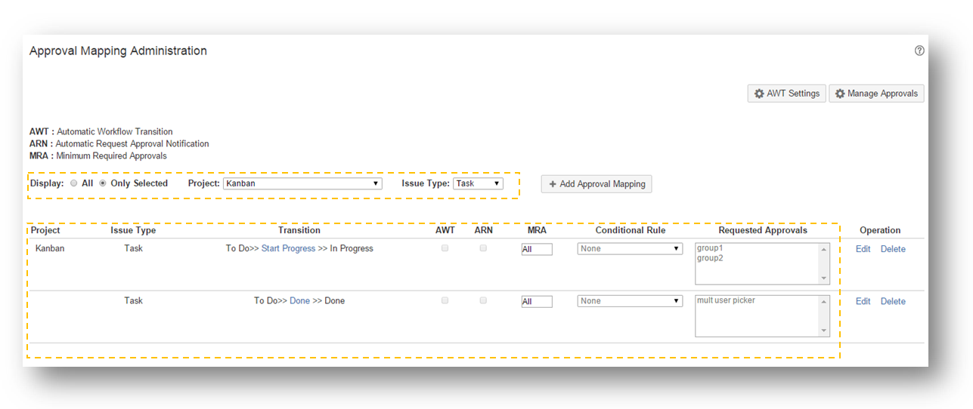
Task: Click Add Approval Mapping button
Action: pyautogui.click(x=596, y=184)
